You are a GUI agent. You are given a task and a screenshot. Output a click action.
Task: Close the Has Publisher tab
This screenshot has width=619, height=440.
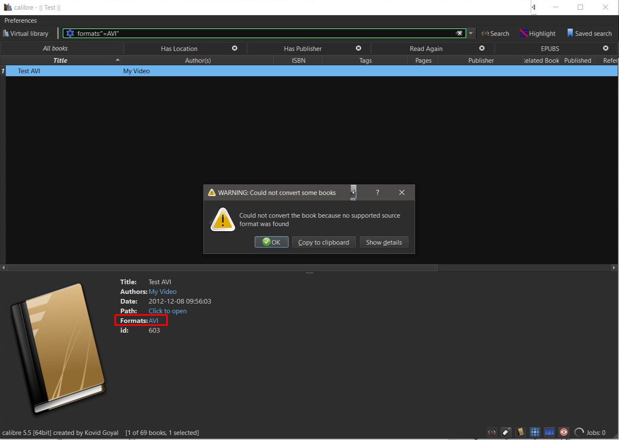coord(358,48)
